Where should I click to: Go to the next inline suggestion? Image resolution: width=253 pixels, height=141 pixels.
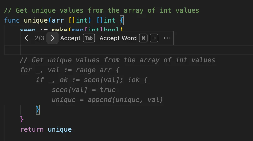click(52, 38)
